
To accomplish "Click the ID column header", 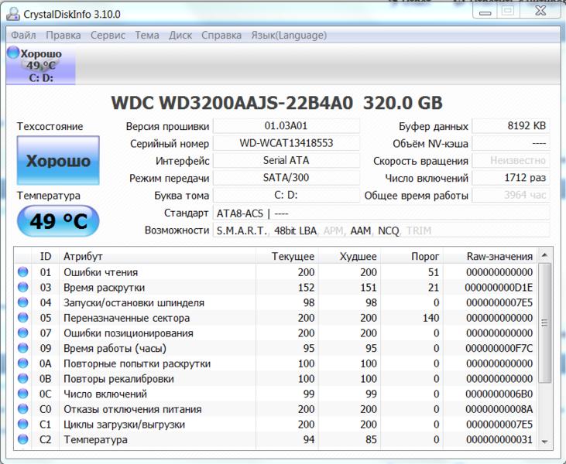I will click(x=46, y=256).
